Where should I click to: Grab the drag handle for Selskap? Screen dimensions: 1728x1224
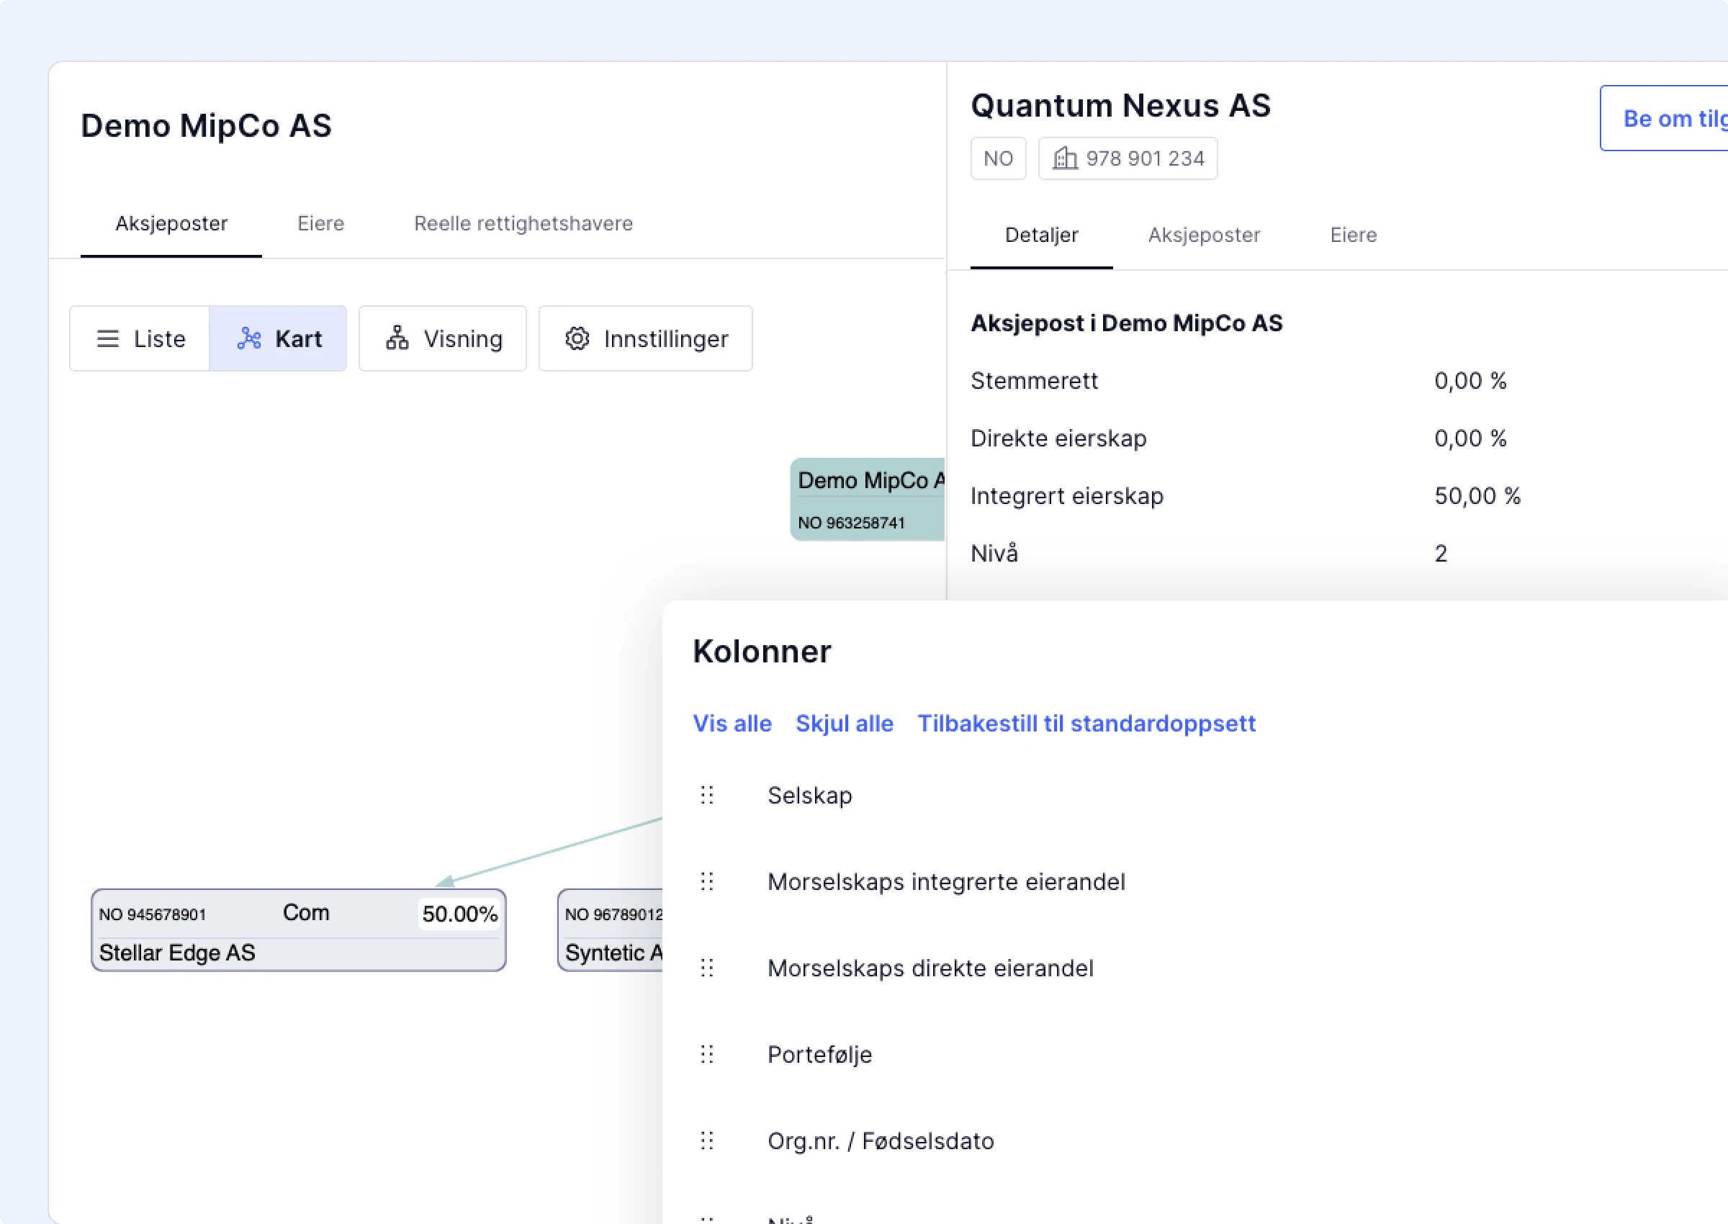707,795
